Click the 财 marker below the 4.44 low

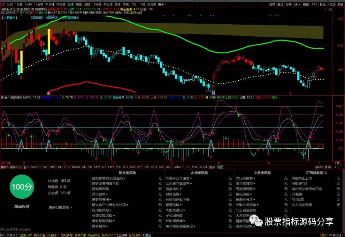pyautogui.click(x=213, y=93)
